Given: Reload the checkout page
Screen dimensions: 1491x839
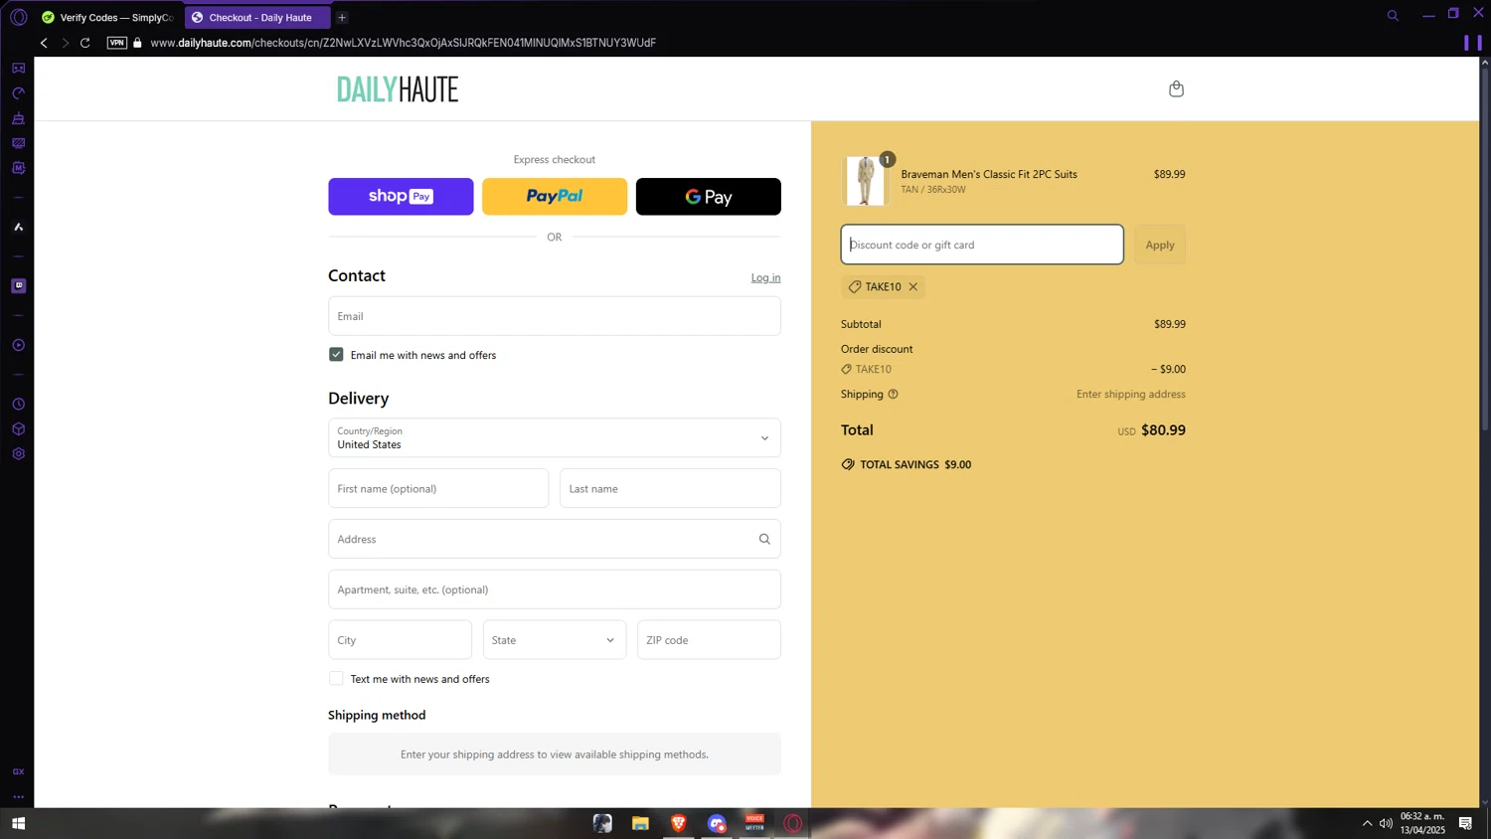Looking at the screenshot, I should pos(85,43).
